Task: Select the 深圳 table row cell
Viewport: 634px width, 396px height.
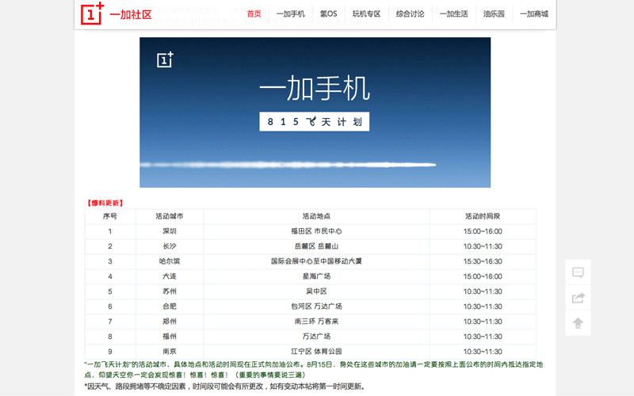Action: [170, 231]
